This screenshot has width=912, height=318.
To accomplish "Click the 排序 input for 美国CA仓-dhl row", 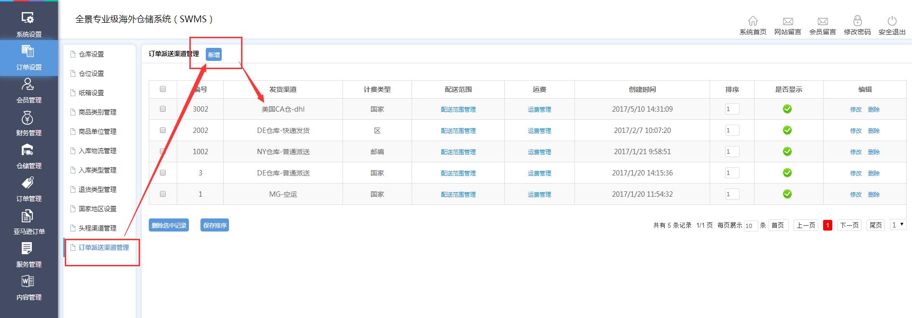I will coord(732,109).
